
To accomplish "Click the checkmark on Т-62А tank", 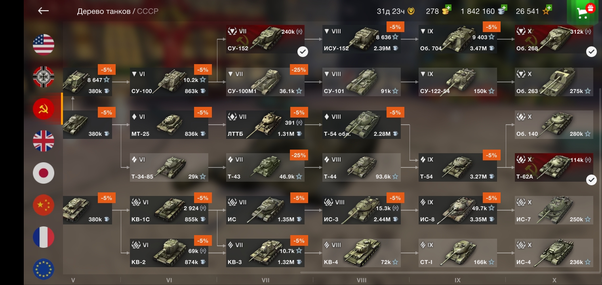I will point(591,180).
